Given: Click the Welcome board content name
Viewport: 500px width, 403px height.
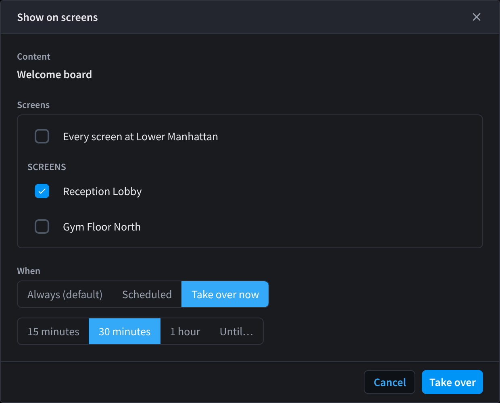Looking at the screenshot, I should click(x=54, y=75).
